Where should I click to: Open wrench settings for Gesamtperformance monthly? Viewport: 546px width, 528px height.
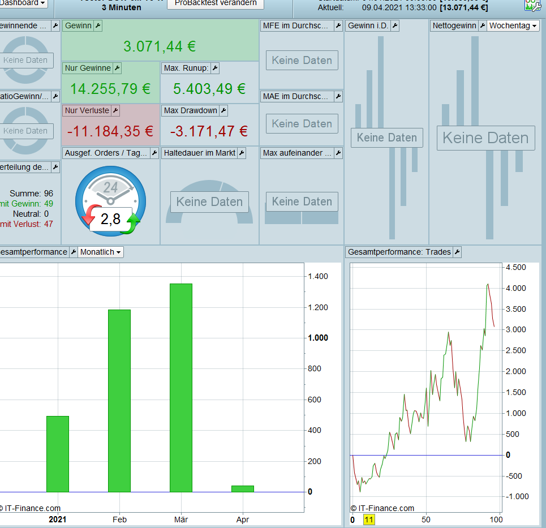click(x=73, y=252)
